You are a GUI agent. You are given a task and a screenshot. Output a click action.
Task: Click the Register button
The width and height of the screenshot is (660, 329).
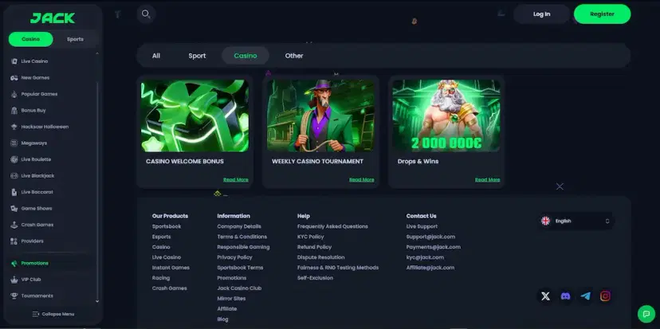point(603,14)
